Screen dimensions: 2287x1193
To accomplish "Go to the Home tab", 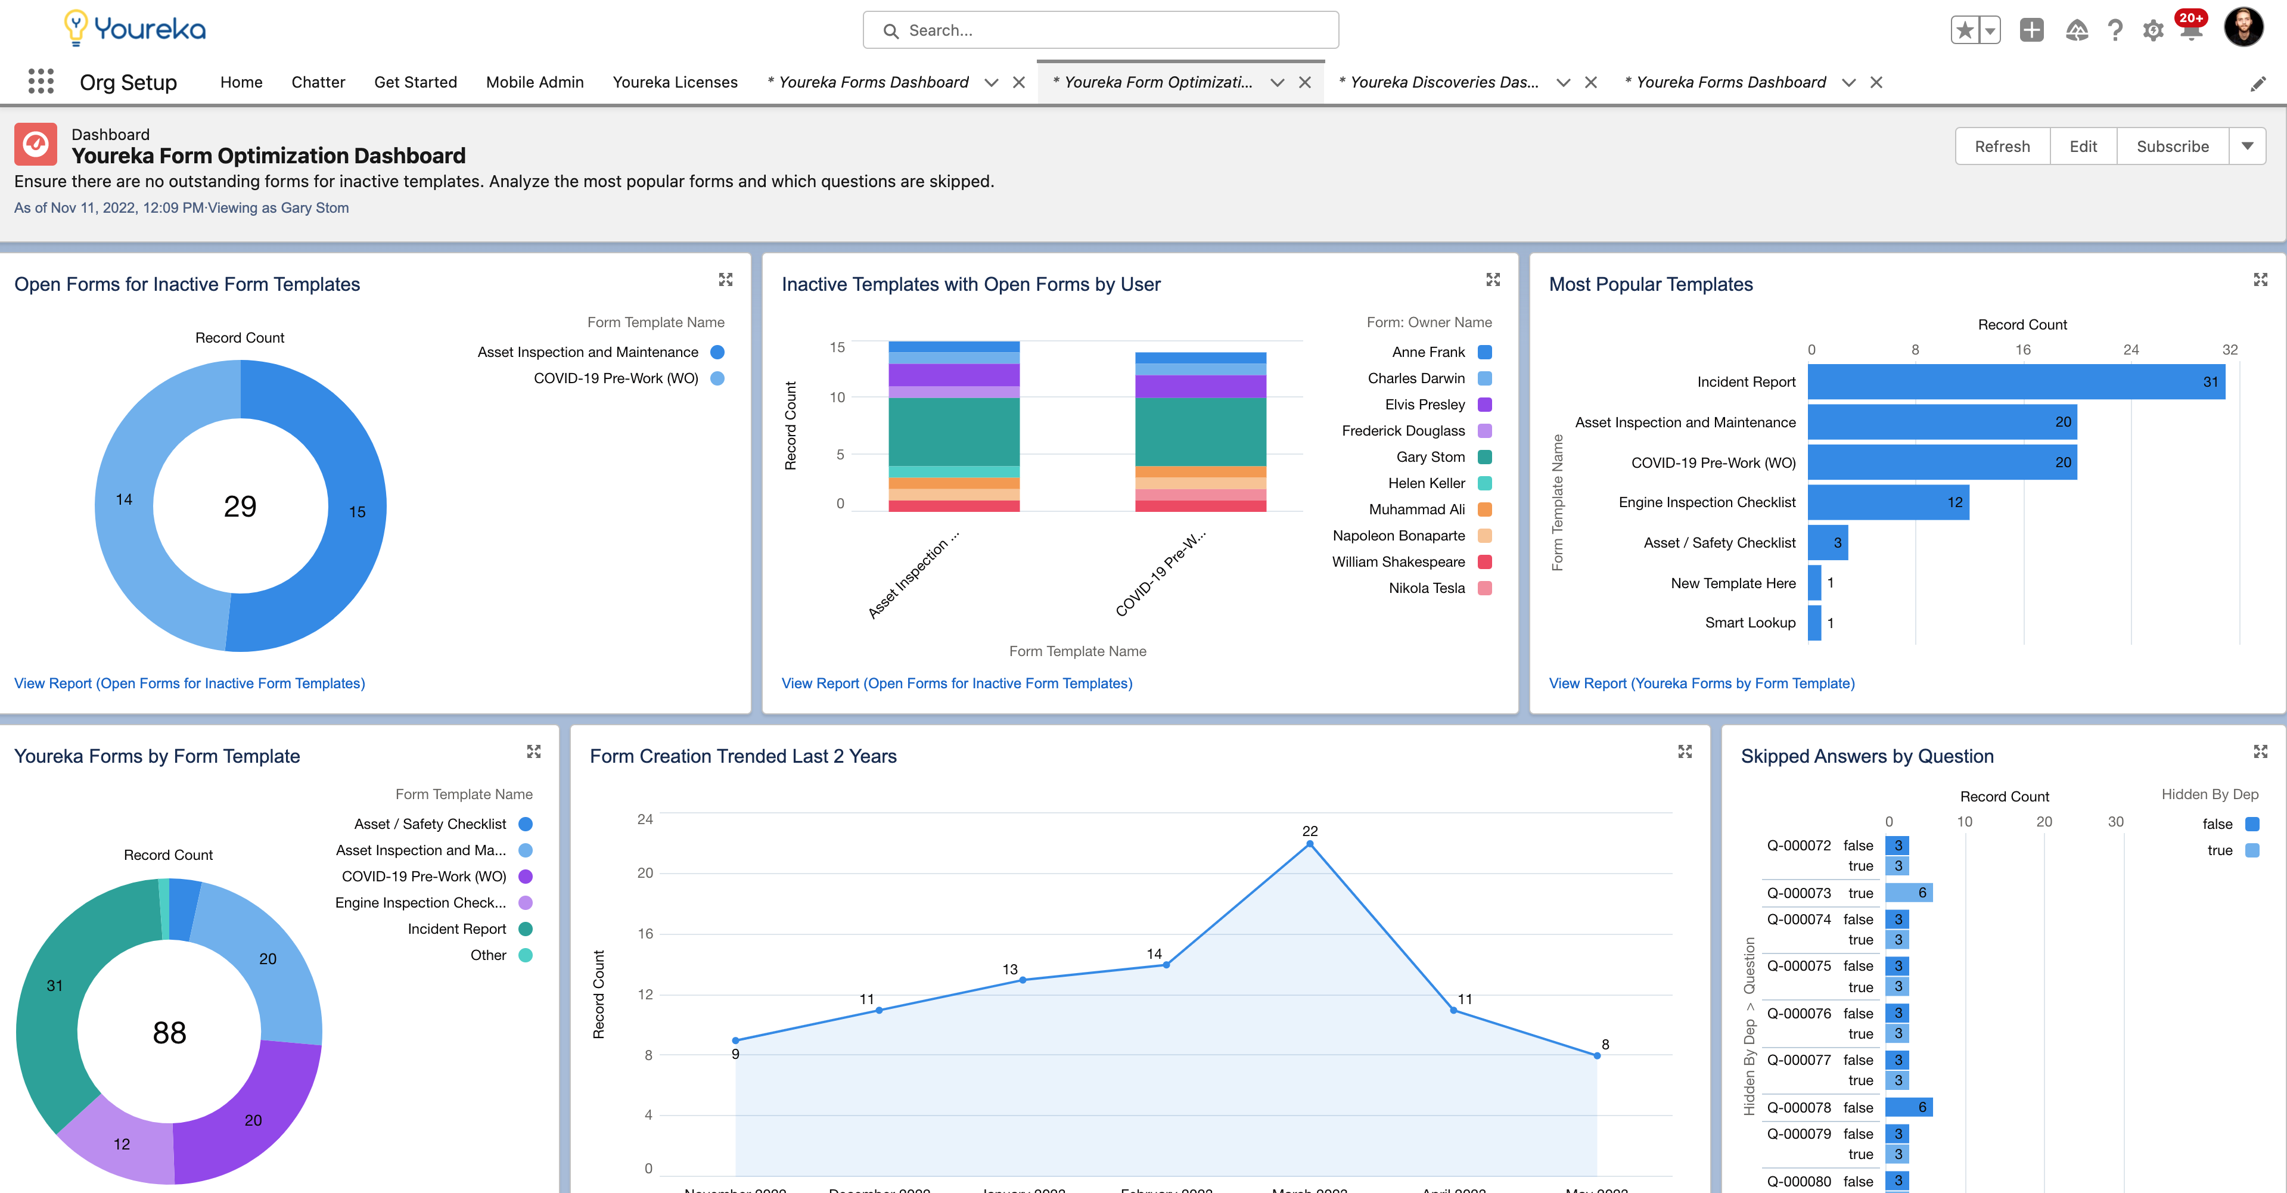I will pyautogui.click(x=241, y=83).
